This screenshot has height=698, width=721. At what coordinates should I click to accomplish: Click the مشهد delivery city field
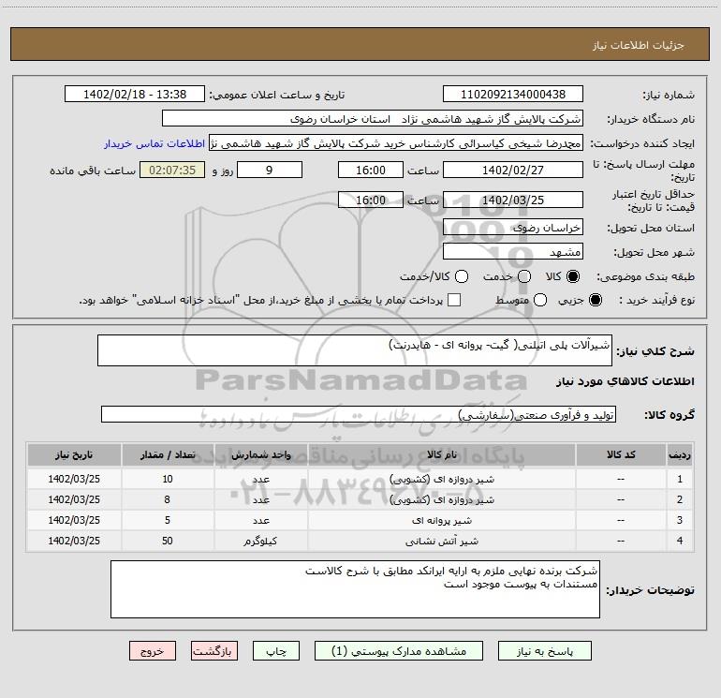[x=513, y=252]
